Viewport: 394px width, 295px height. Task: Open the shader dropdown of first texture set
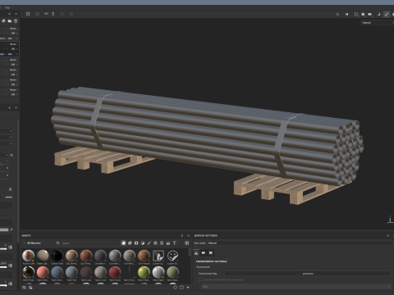point(14,29)
